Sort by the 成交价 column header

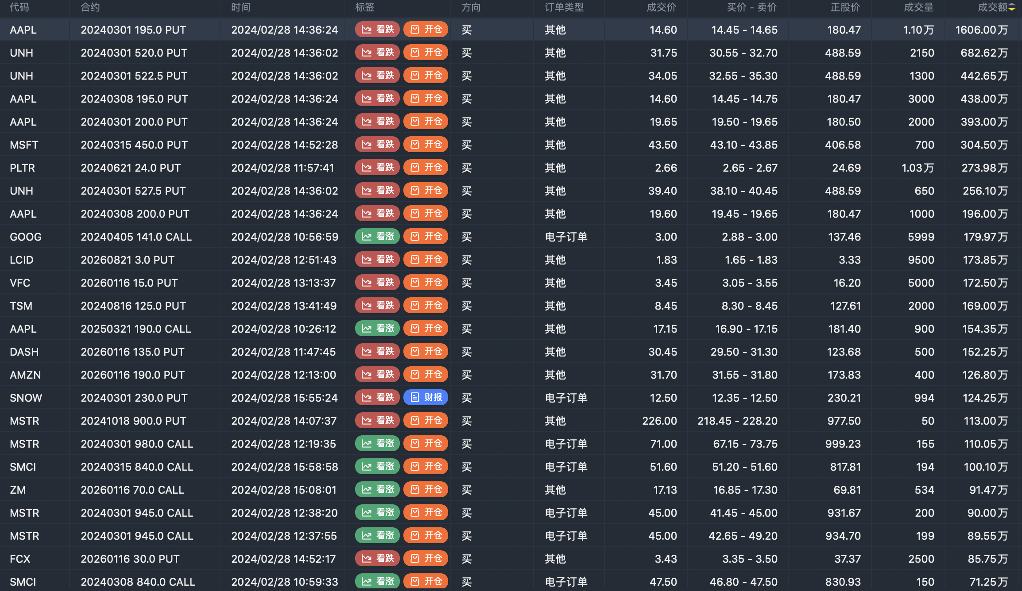pyautogui.click(x=661, y=8)
